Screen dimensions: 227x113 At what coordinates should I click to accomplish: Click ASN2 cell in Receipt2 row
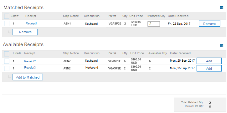tap(67, 61)
